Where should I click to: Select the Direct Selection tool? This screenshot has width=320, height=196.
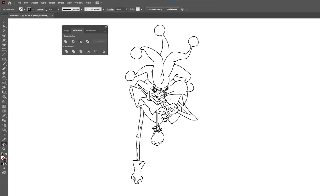4,26
